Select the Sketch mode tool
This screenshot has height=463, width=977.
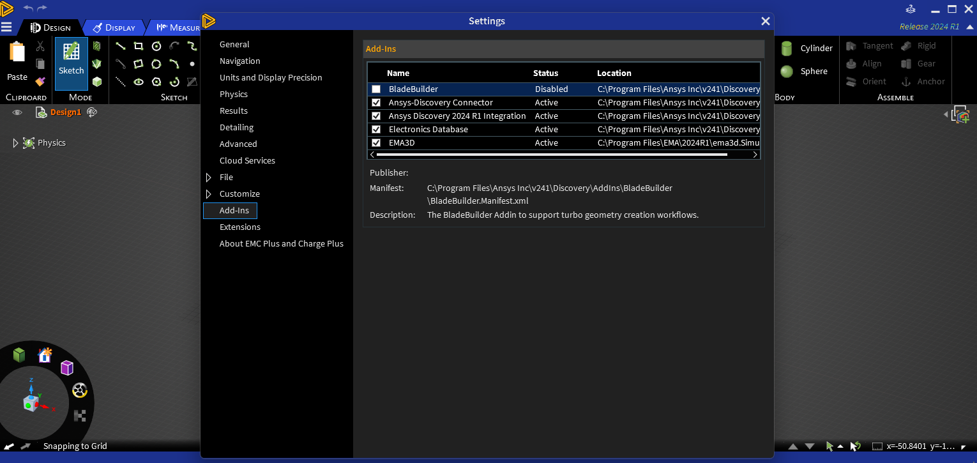[x=72, y=58]
